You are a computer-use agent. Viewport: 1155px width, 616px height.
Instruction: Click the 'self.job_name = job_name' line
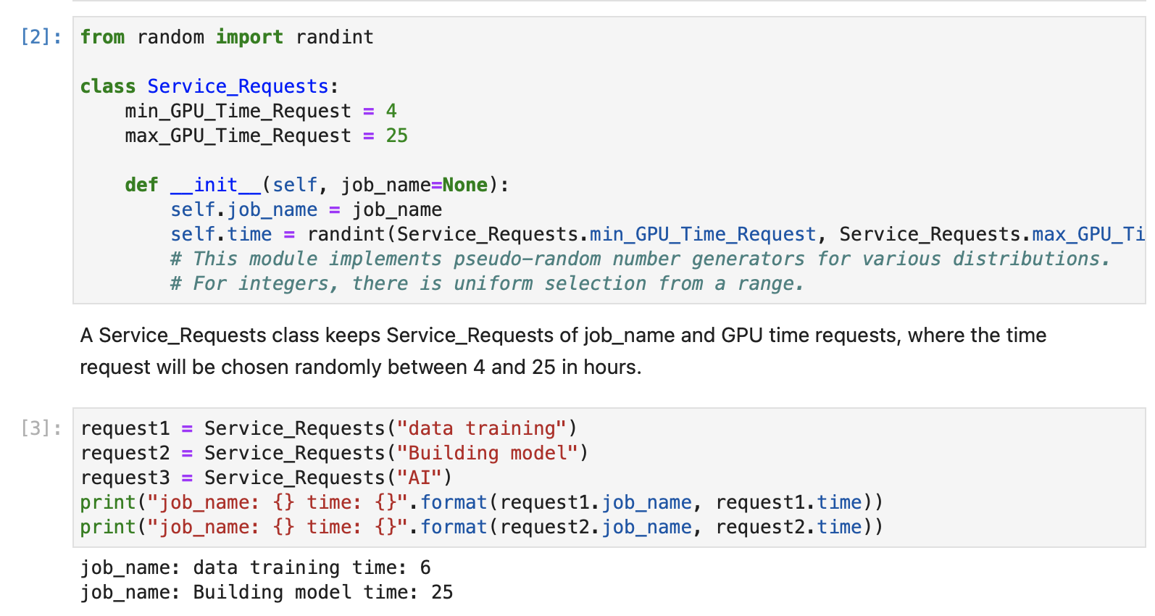306,209
